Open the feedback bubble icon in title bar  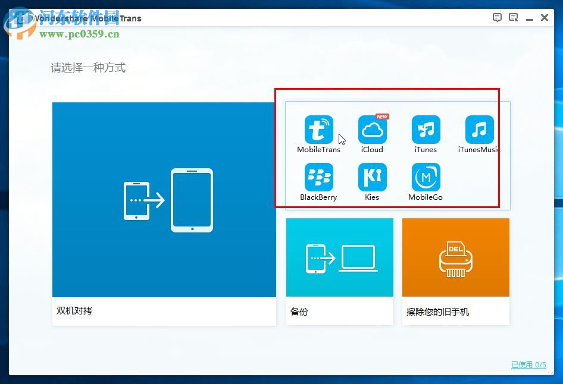coord(497,17)
